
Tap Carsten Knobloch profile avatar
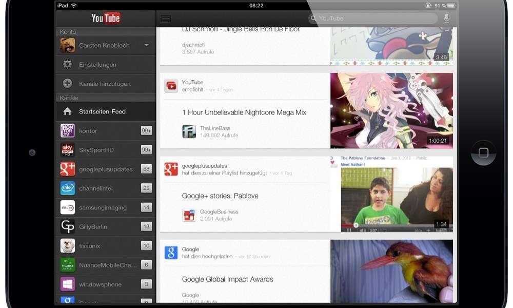pyautogui.click(x=68, y=45)
